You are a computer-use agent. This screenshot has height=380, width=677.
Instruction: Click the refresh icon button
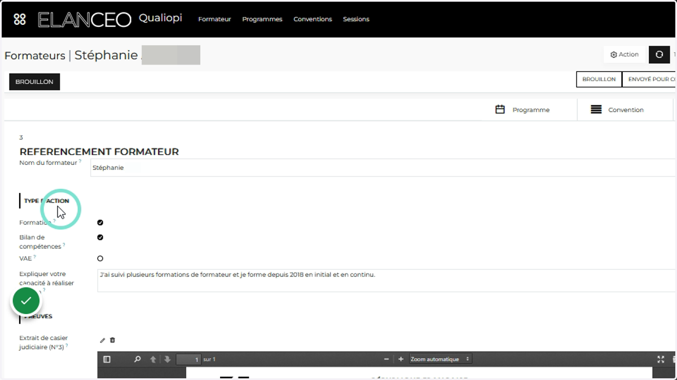[659, 55]
